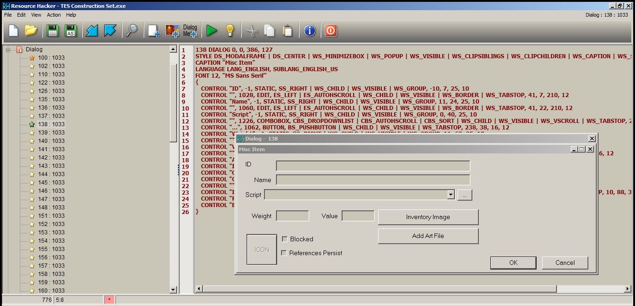Select green star item 138 : 1033
This screenshot has width=635, height=306.
(x=51, y=124)
